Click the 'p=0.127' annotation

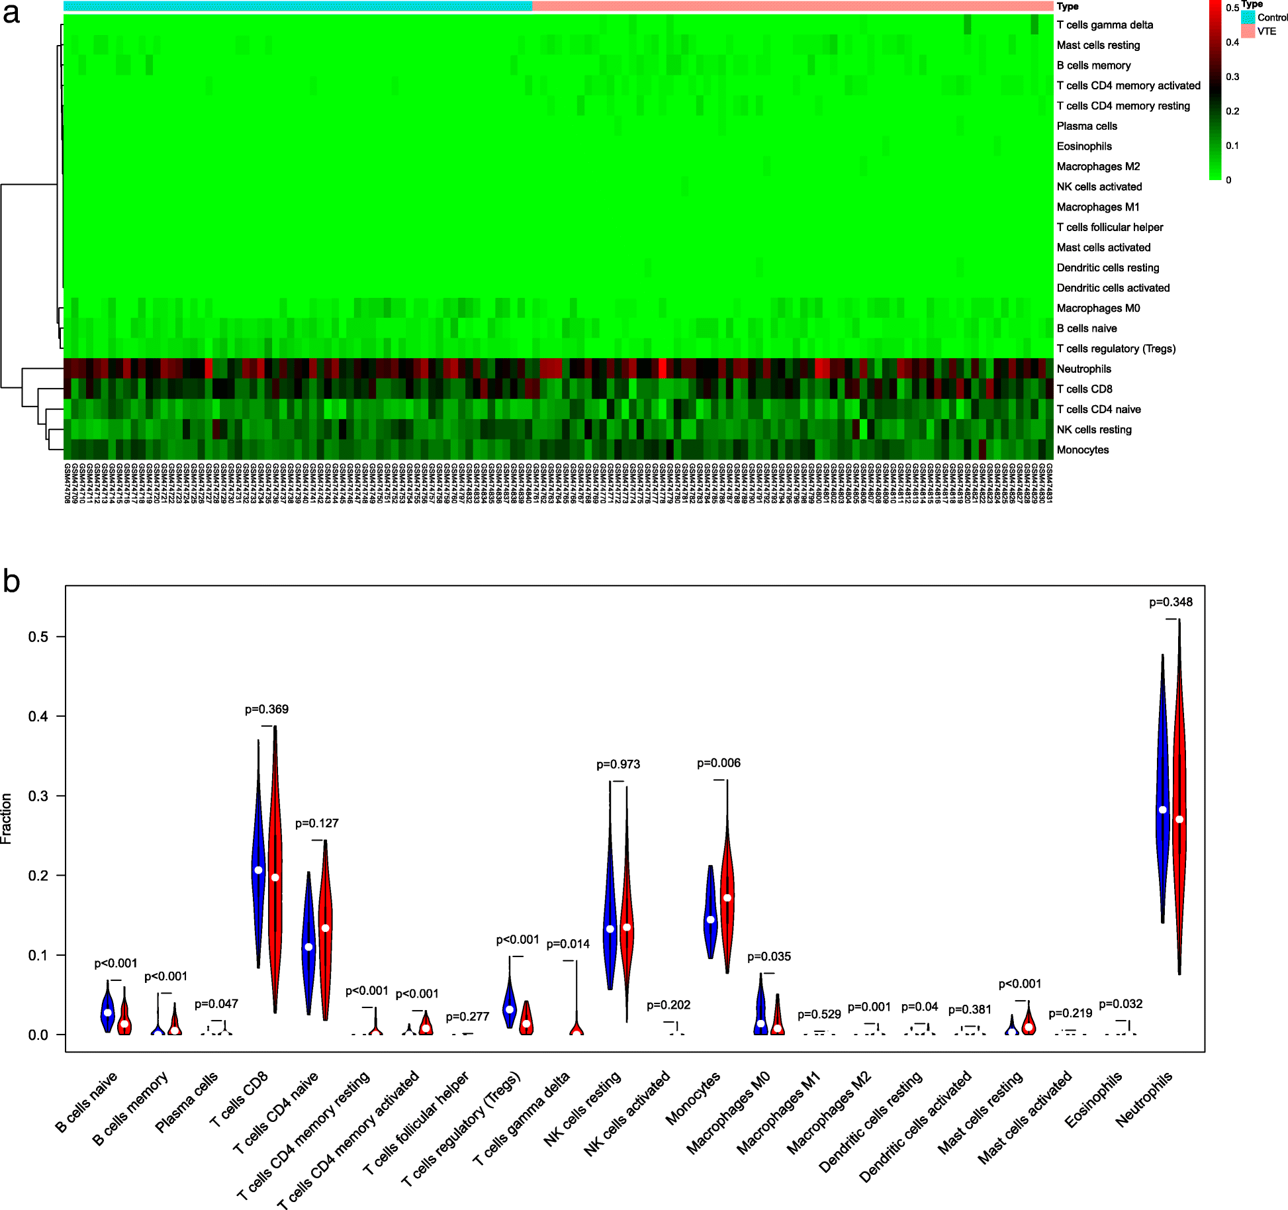[x=316, y=823]
